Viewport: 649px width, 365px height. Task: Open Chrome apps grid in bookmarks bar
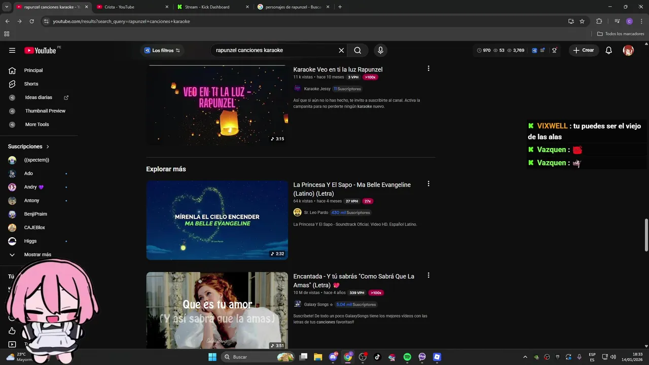7,34
